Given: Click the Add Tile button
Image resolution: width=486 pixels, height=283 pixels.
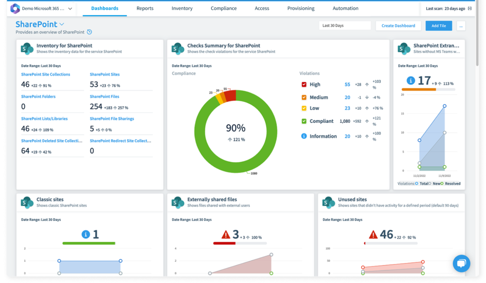Looking at the screenshot, I should pyautogui.click(x=439, y=26).
